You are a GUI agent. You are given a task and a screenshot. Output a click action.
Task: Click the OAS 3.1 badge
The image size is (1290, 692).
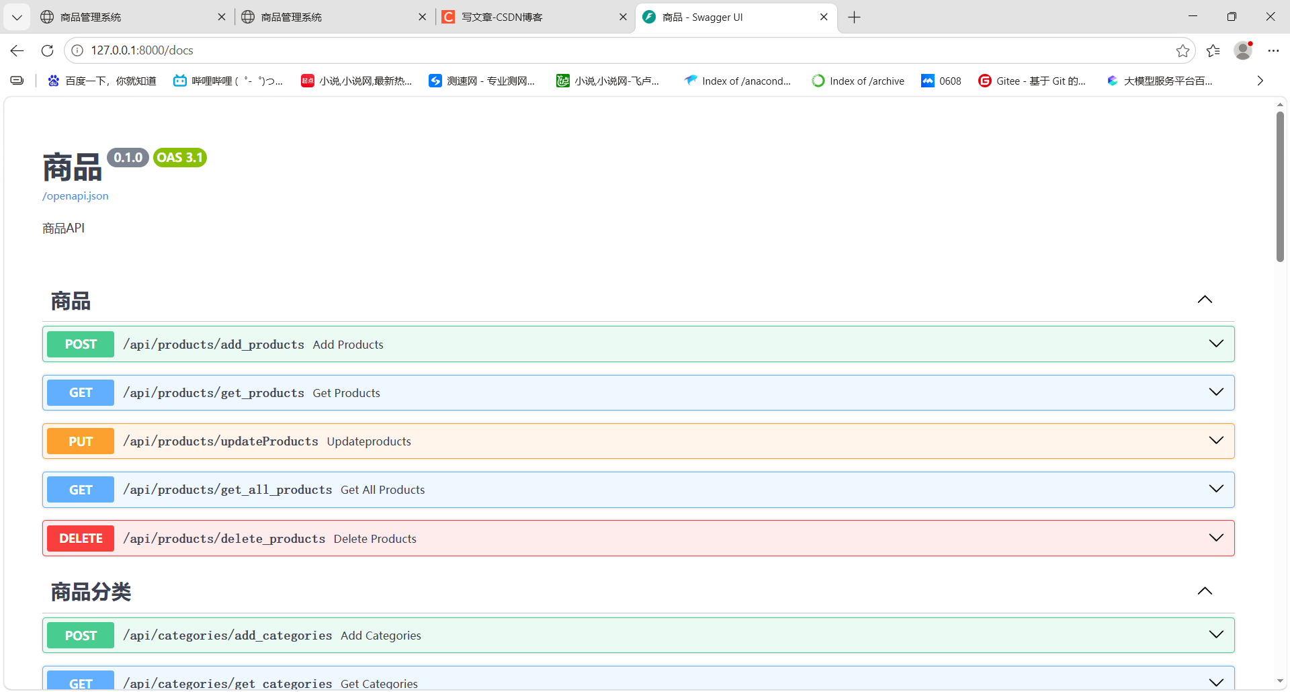[180, 158]
